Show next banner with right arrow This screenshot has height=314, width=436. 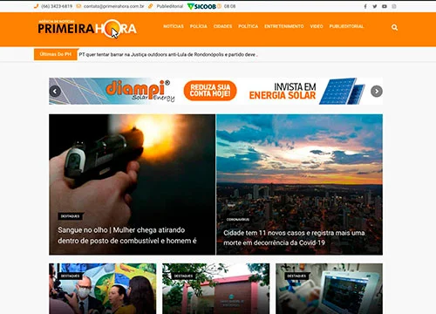(377, 92)
